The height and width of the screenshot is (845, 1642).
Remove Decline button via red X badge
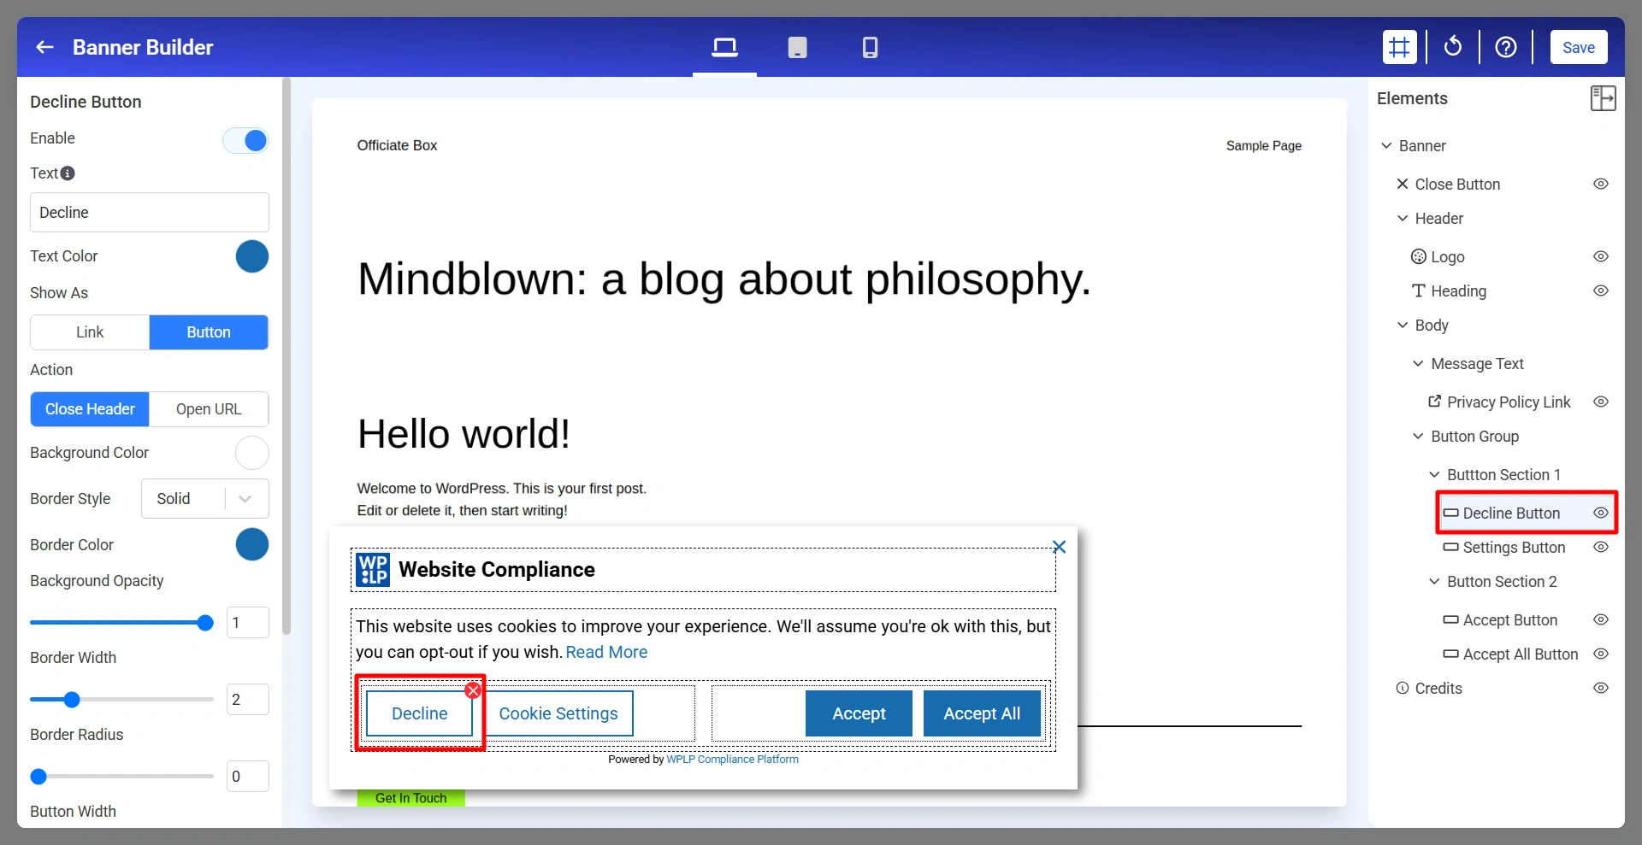point(473,690)
